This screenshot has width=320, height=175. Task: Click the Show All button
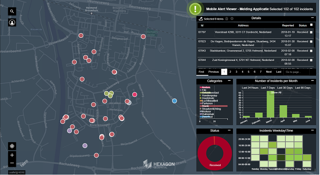(x=276, y=92)
